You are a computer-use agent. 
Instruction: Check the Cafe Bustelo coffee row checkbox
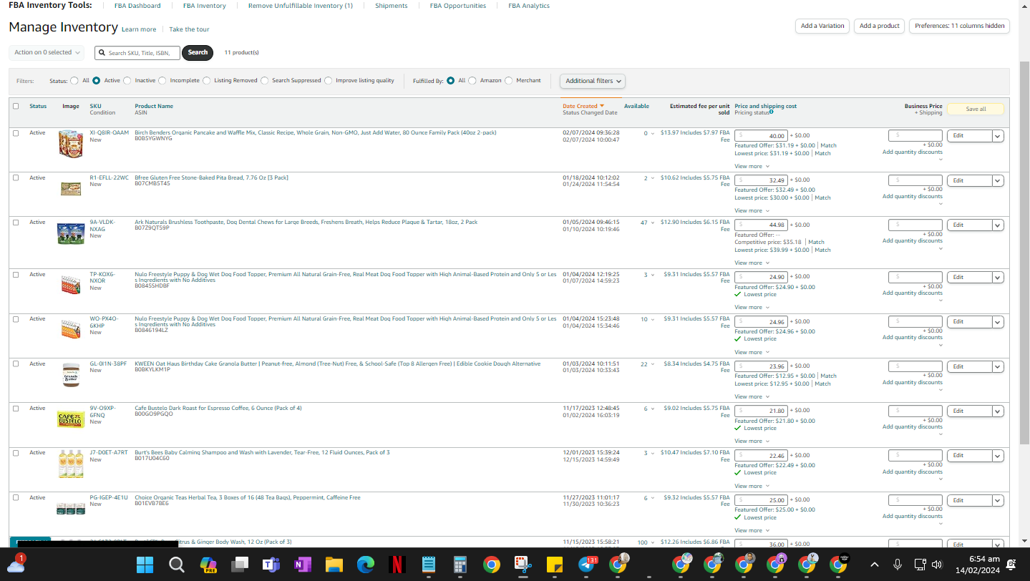click(16, 409)
